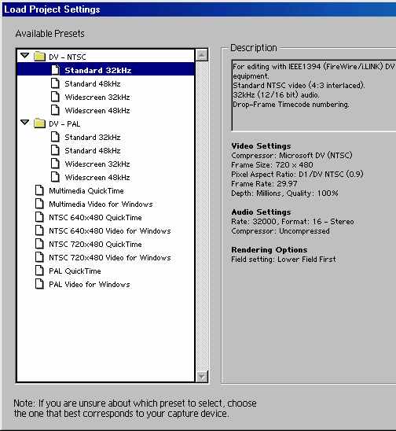Screen dimensions: 396x431
Task: Click the DV - PAL folder icon
Action: pyautogui.click(x=39, y=123)
